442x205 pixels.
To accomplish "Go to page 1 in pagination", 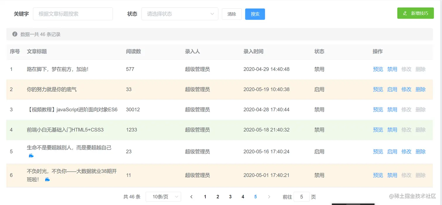I will pyautogui.click(x=205, y=197).
